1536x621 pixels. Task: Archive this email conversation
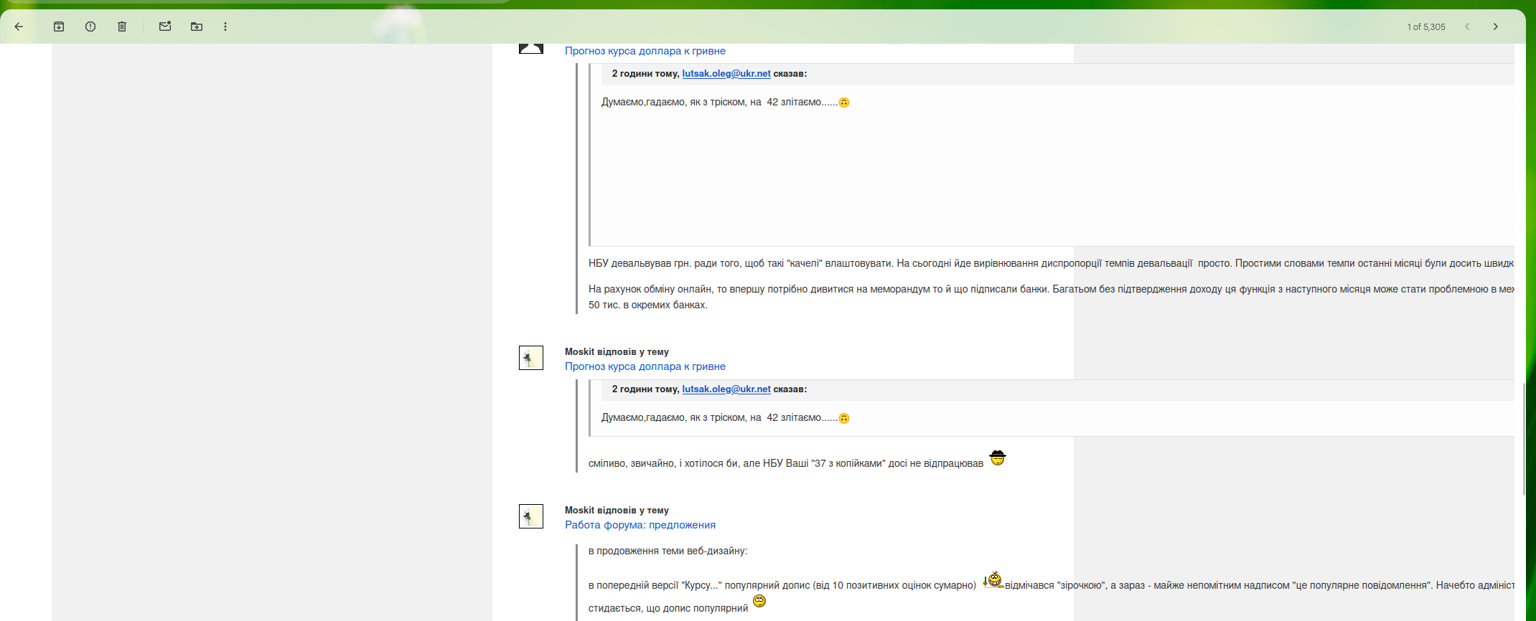tap(59, 27)
